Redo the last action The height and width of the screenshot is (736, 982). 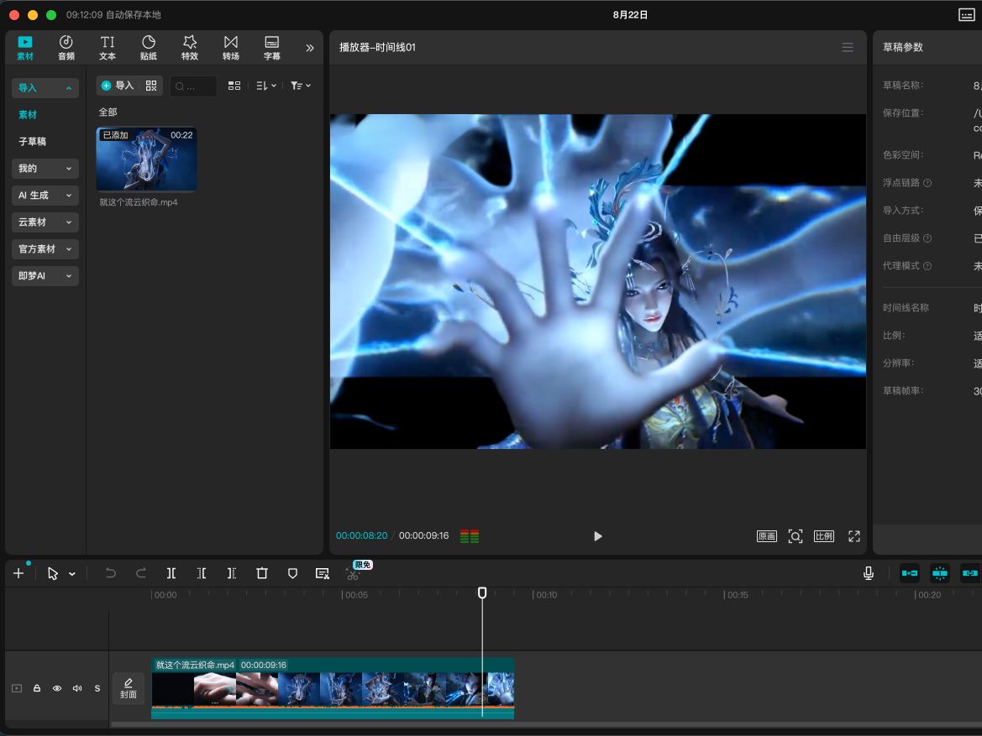click(141, 573)
